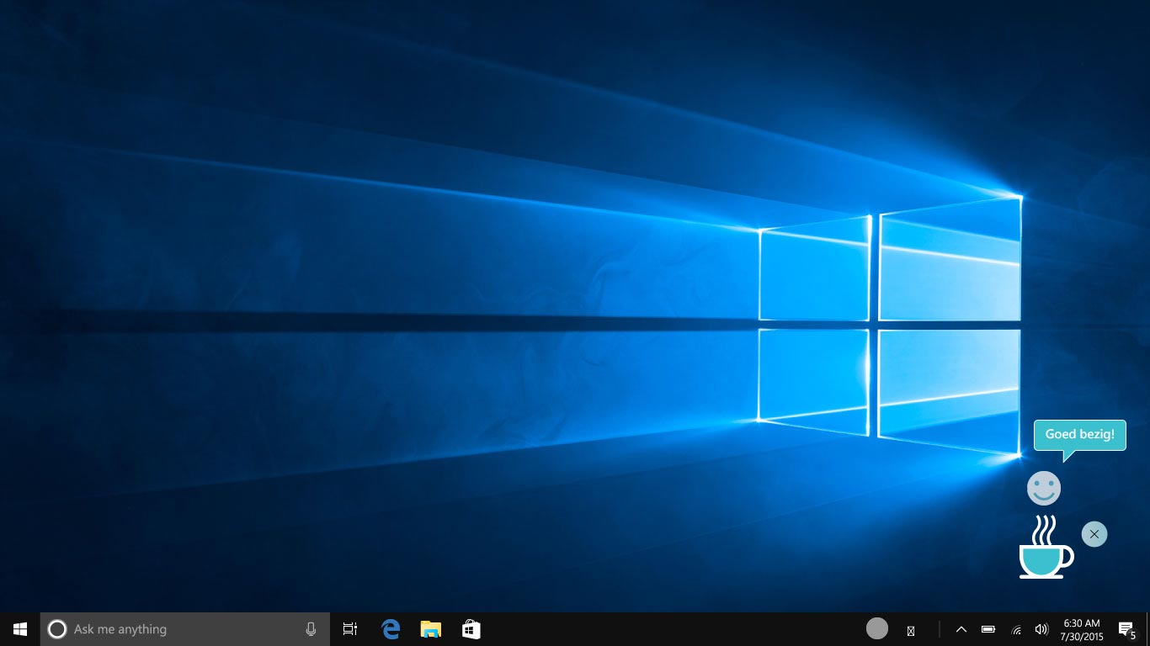This screenshot has width=1150, height=646.
Task: Click the Cortana circle icon
Action: [57, 629]
